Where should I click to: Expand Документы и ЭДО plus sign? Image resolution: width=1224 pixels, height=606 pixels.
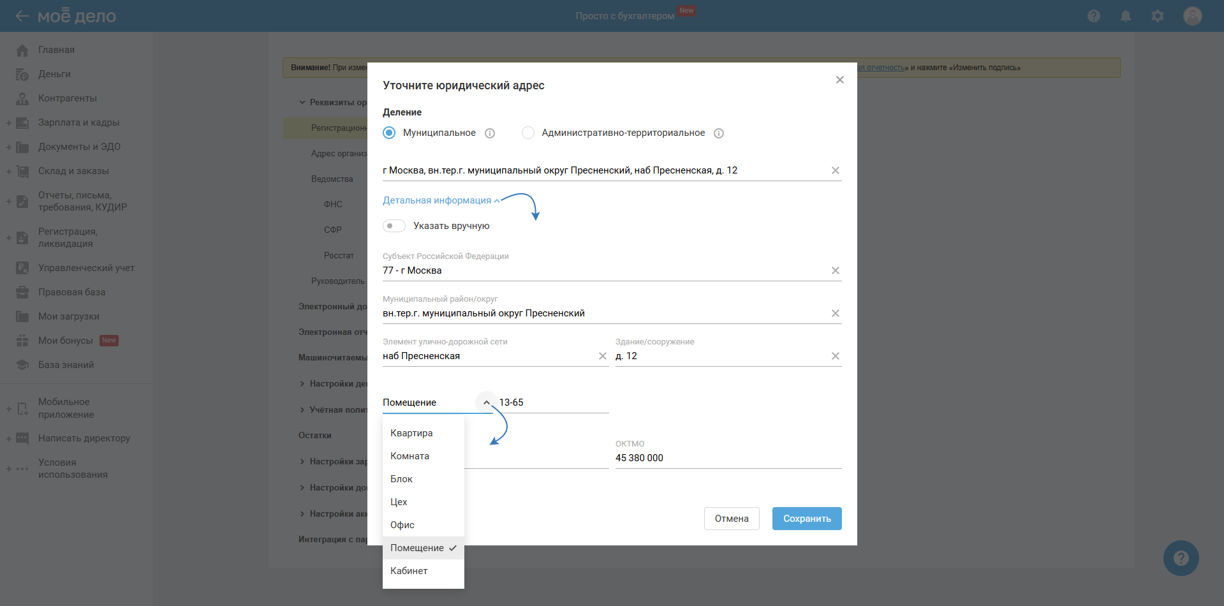9,147
